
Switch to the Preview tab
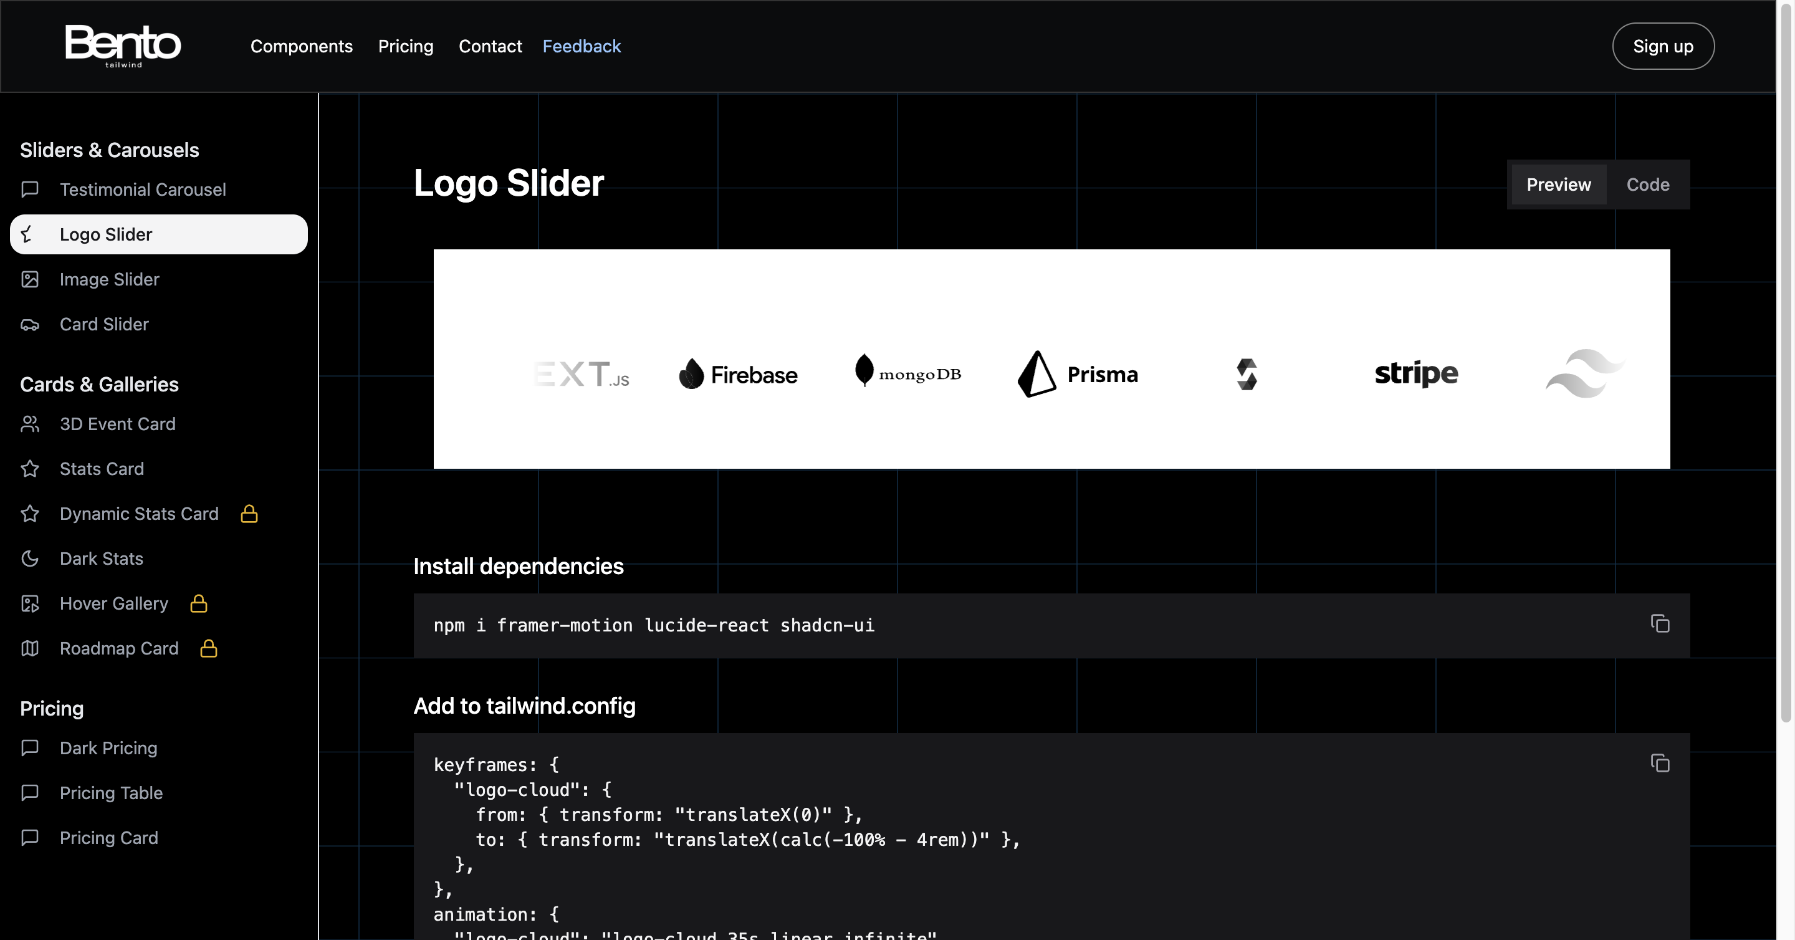pyautogui.click(x=1559, y=185)
